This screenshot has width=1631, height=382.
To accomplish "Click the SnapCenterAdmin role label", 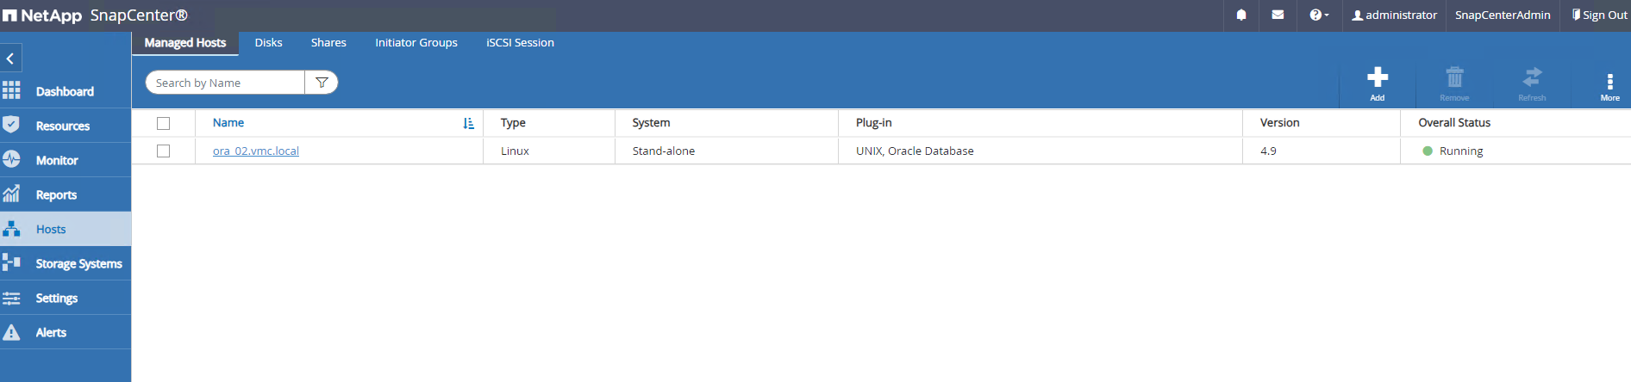I will pos(1503,15).
